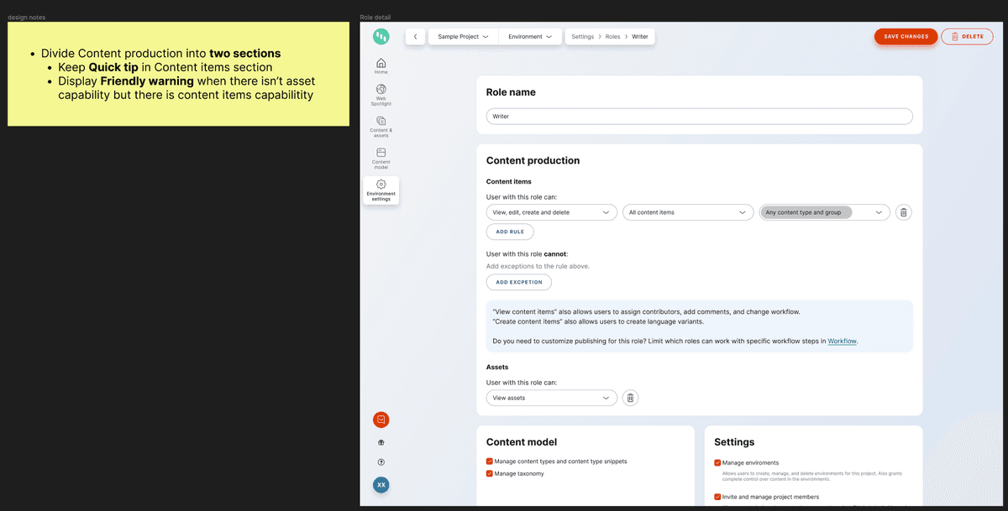1008x511 pixels.
Task: Open Content & assets section
Action: click(381, 126)
